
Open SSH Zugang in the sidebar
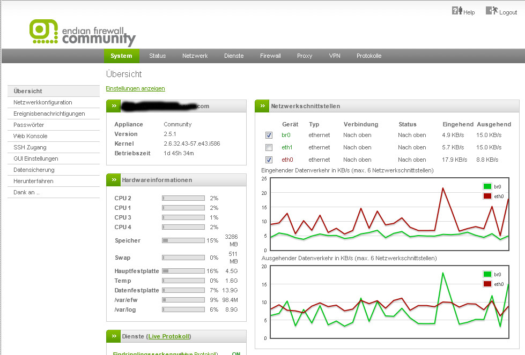[30, 147]
